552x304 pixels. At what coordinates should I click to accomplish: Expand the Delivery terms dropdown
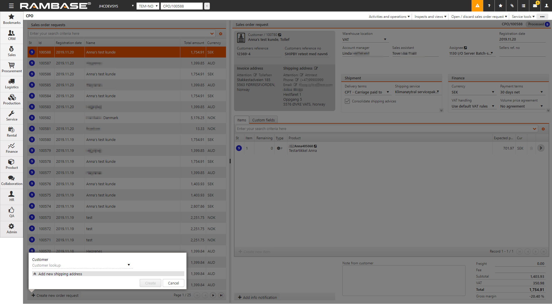(x=388, y=92)
